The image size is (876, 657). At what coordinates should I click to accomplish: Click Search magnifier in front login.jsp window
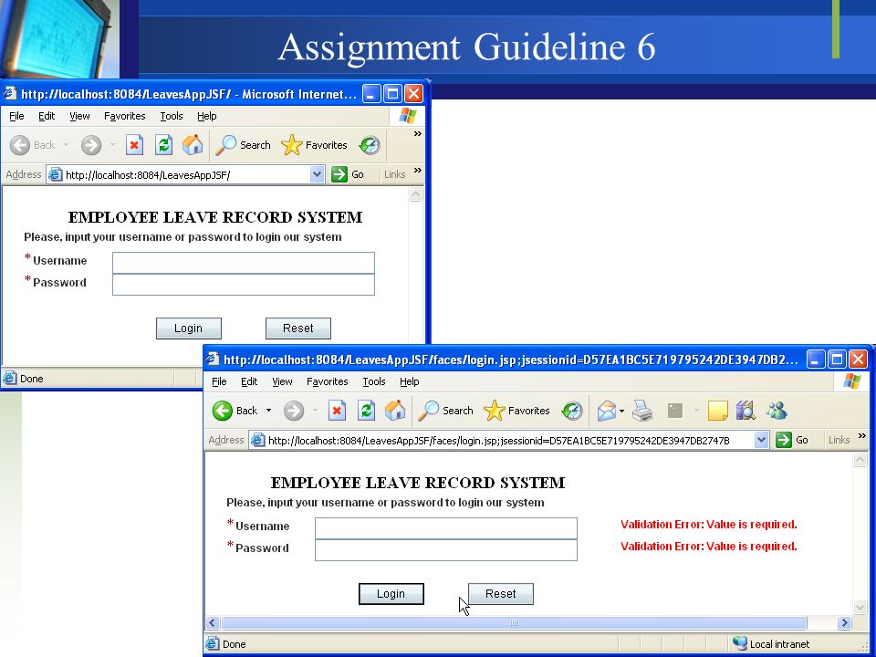(x=429, y=411)
